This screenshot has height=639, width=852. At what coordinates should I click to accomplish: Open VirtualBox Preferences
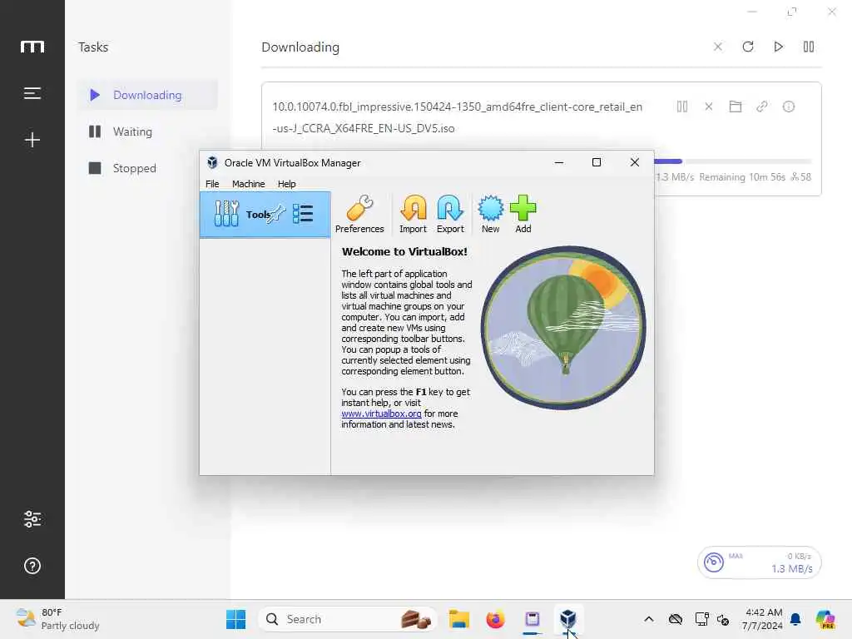pyautogui.click(x=359, y=214)
